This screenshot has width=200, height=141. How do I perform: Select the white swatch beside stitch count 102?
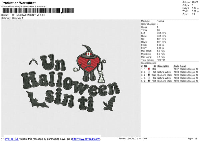(149, 78)
